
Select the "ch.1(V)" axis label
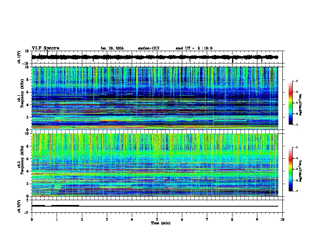point(19,57)
